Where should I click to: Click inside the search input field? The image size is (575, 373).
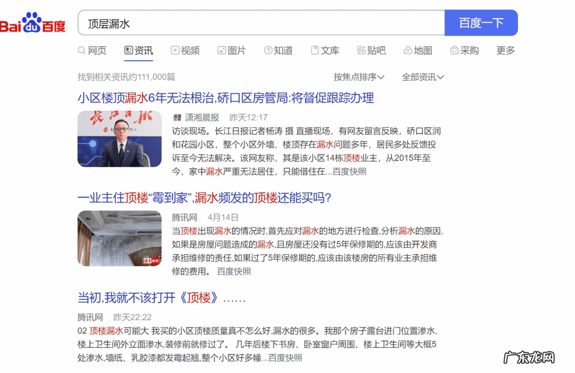[x=261, y=22]
